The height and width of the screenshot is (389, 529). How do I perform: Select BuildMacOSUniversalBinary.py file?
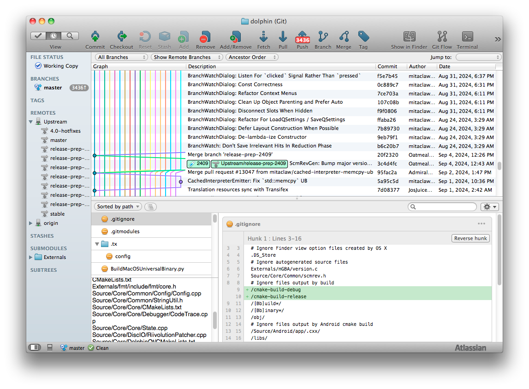coord(151,269)
